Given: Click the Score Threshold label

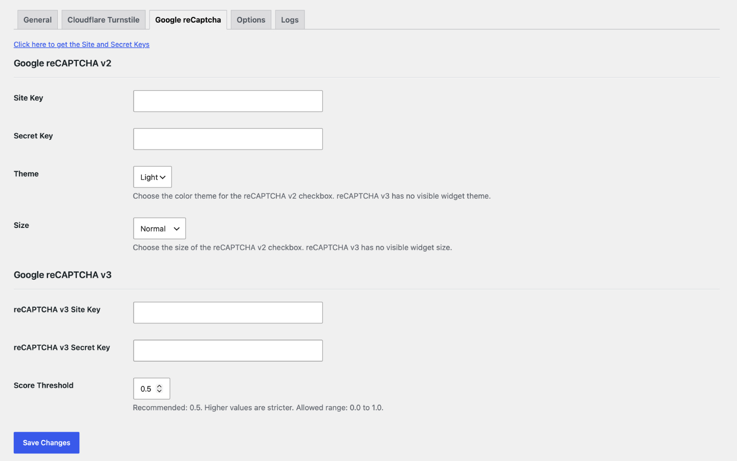Looking at the screenshot, I should [x=44, y=385].
